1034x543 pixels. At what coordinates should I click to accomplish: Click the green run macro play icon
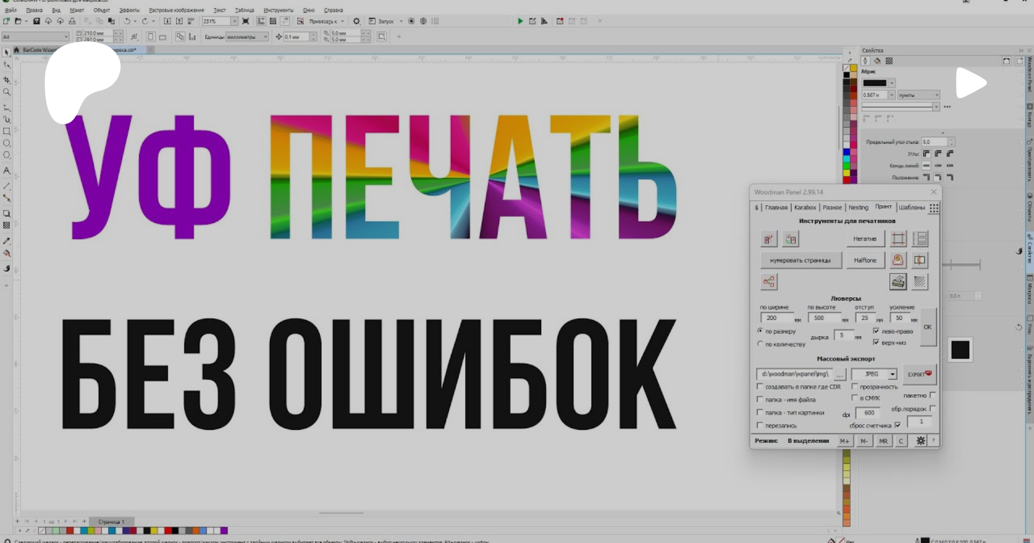[x=520, y=21]
